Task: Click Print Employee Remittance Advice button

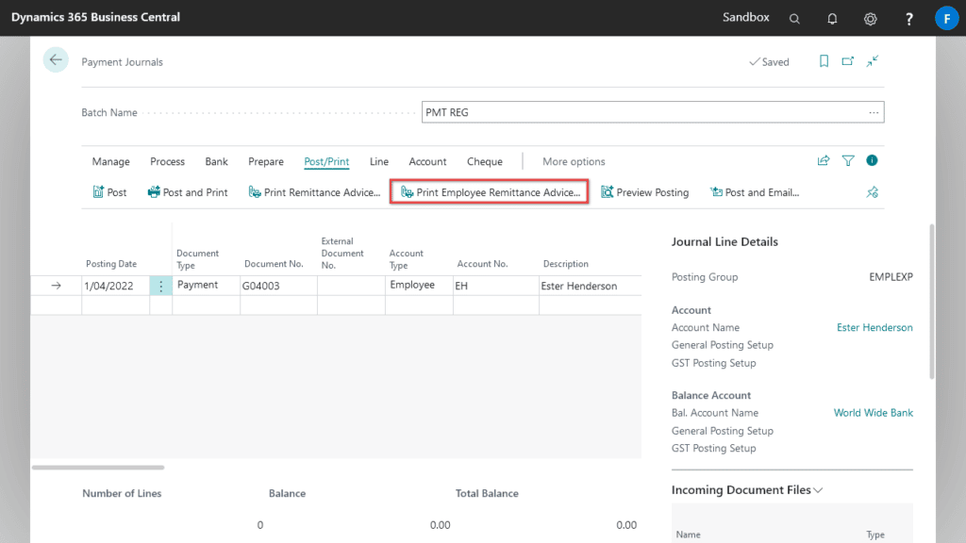Action: [x=490, y=192]
